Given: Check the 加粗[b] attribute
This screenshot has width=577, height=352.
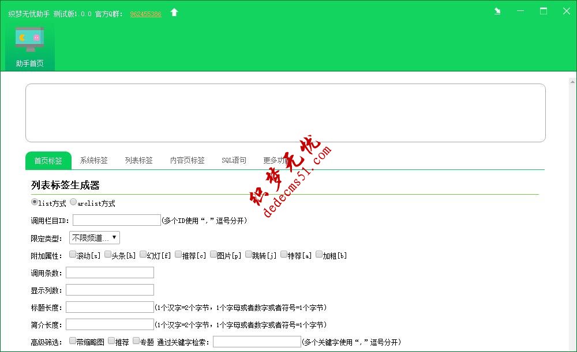Looking at the screenshot, I should tap(319, 253).
